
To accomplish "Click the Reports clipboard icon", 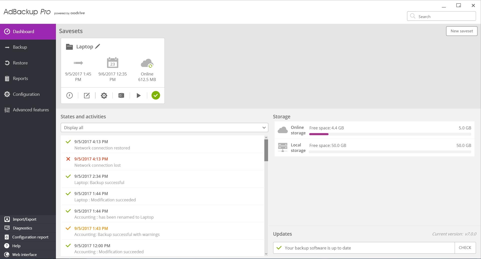I will (x=7, y=78).
